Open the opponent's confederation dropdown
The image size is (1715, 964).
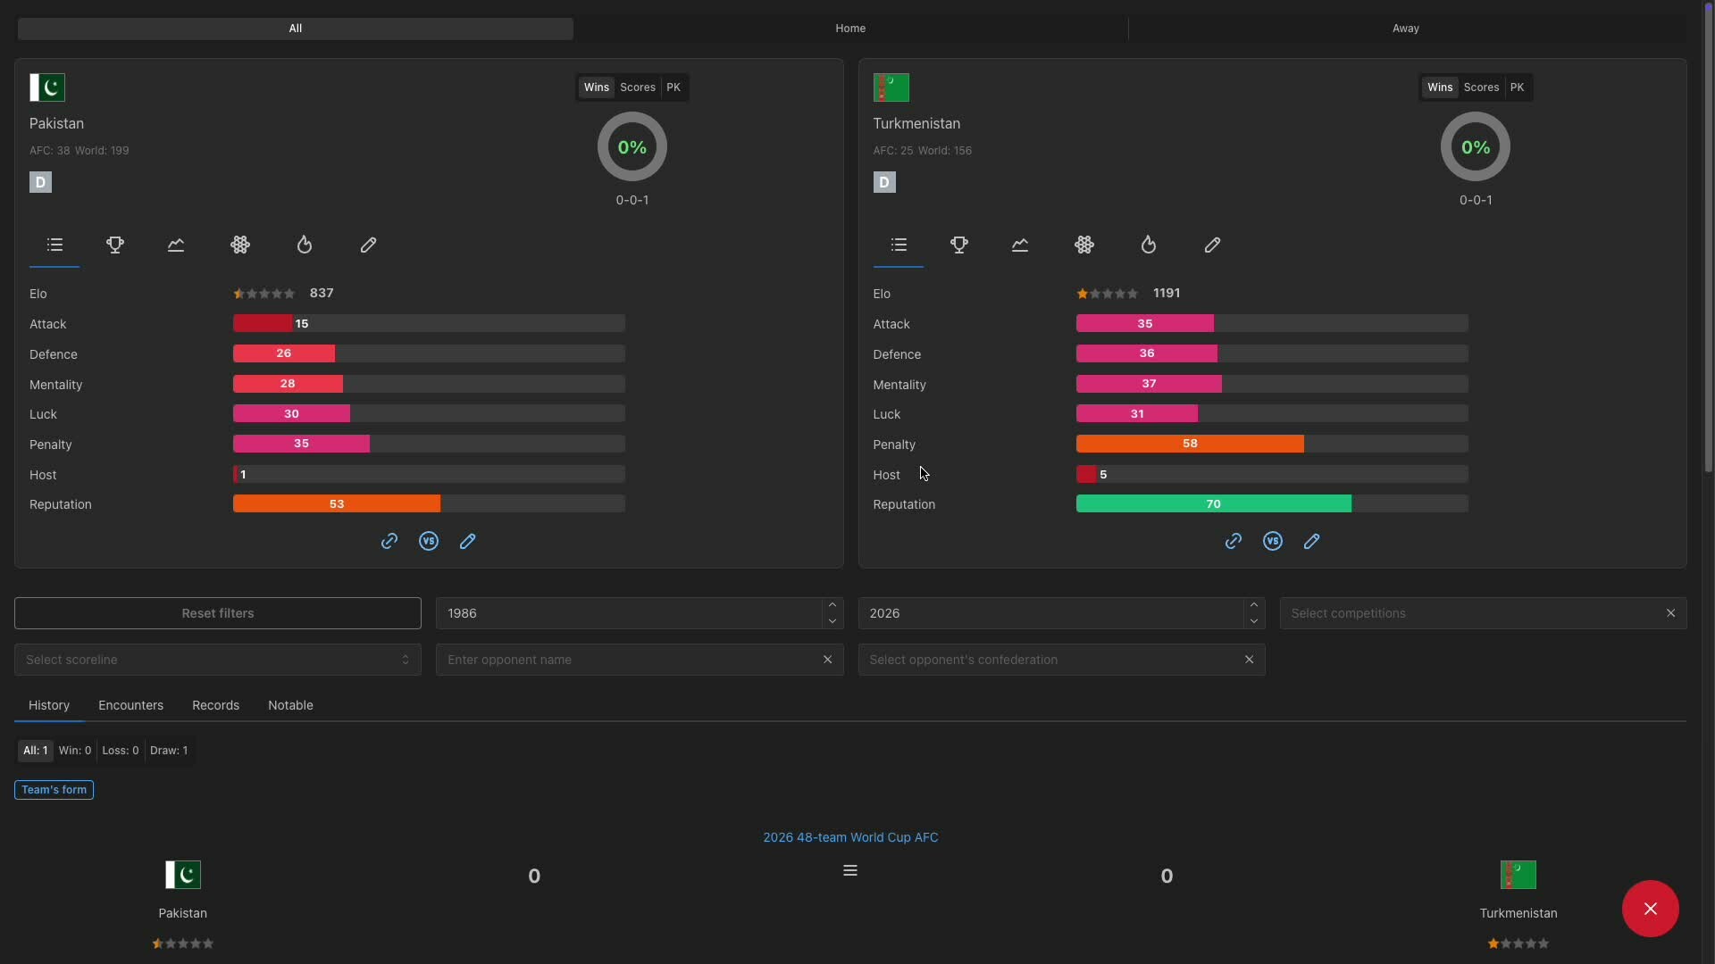click(x=1050, y=660)
